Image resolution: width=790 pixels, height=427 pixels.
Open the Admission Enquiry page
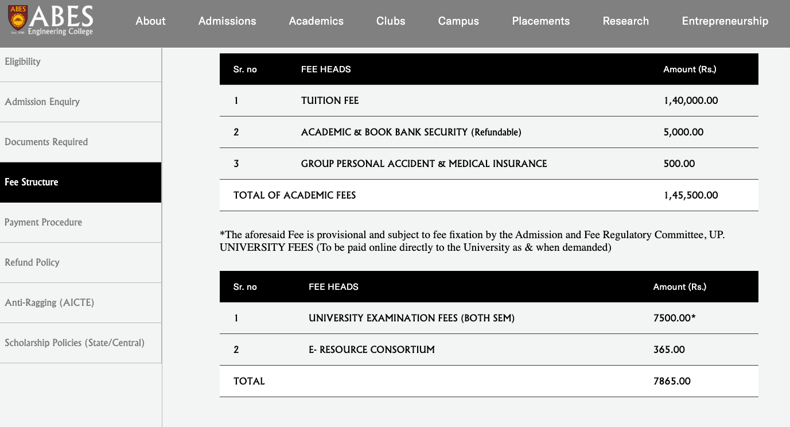tap(80, 102)
